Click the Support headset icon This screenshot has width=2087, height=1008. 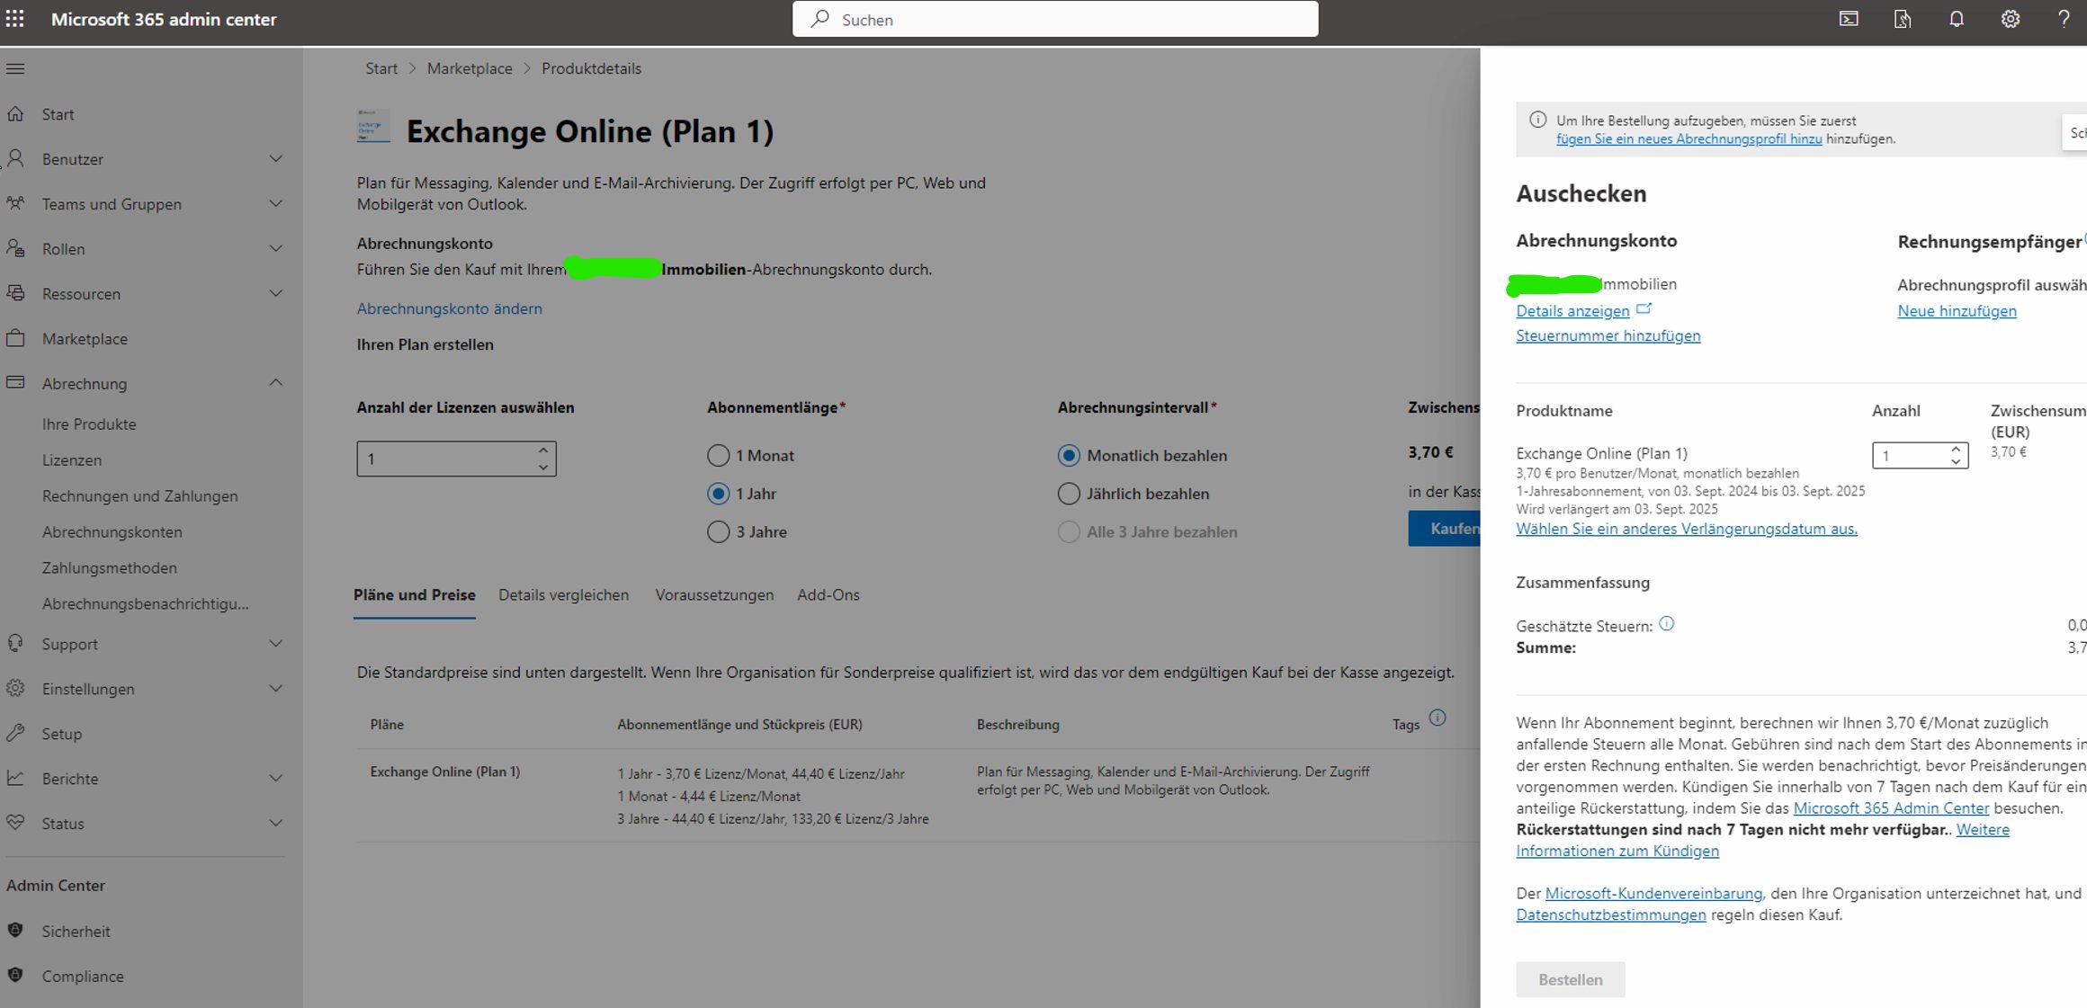15,644
